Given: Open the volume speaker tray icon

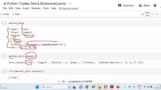Looking at the screenshot, I should pyautogui.click(x=148, y=87).
